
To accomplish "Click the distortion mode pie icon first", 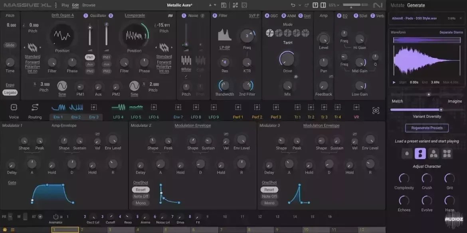I will pyautogui.click(x=269, y=33).
